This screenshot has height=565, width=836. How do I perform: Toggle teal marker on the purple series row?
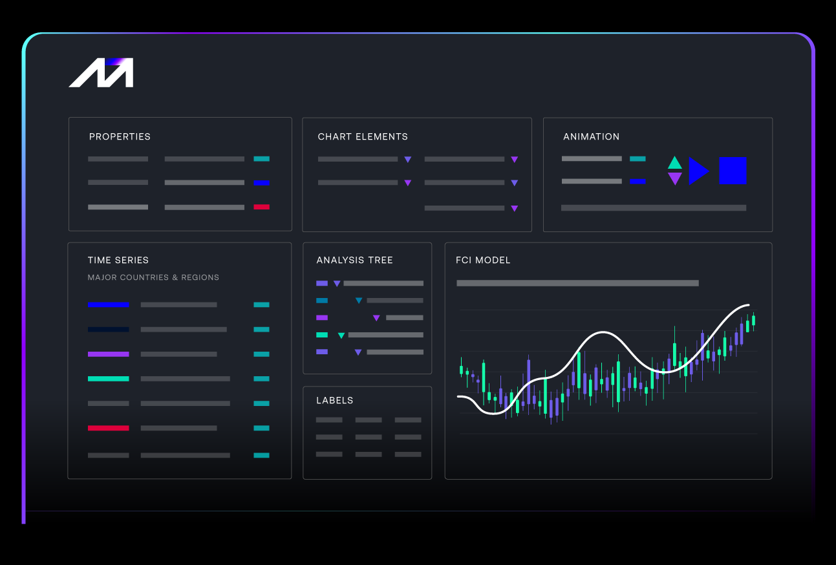[261, 354]
